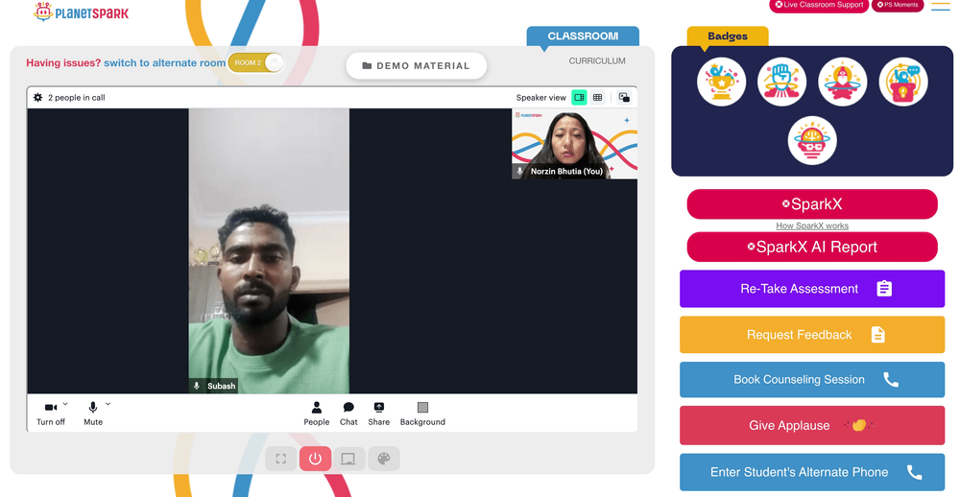Open call settings gear icon
This screenshot has height=497, width=960.
click(38, 97)
